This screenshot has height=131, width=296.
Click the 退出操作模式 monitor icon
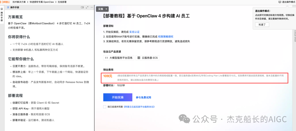pos(280,2)
